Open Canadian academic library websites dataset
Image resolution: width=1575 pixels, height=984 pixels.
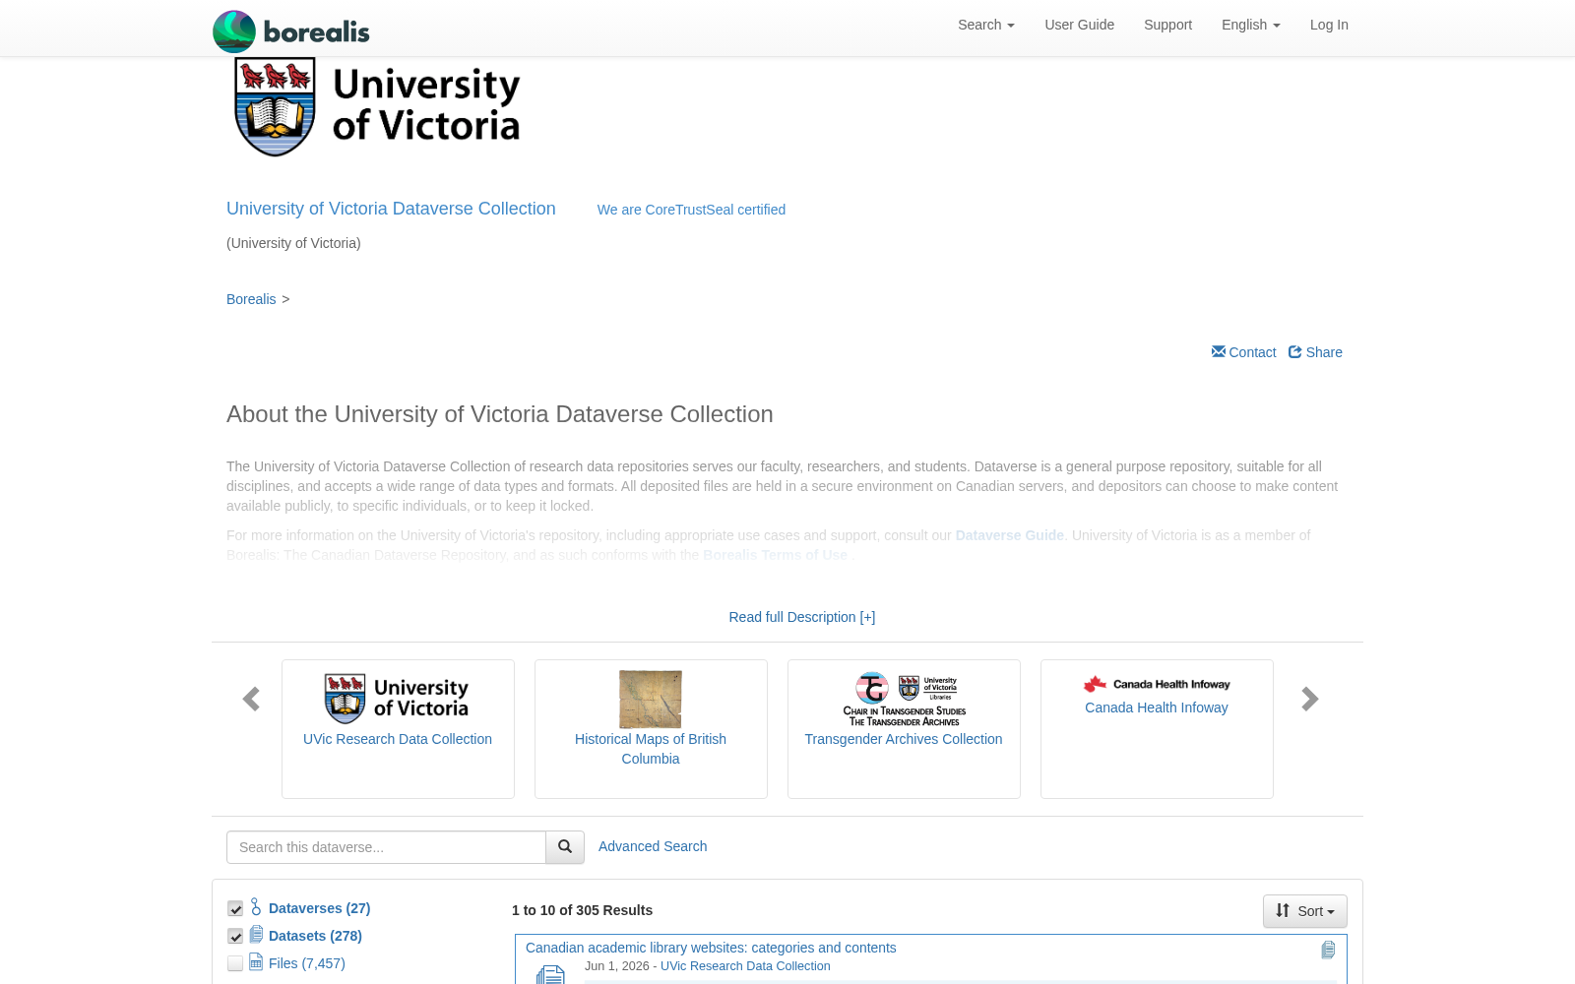point(711,948)
